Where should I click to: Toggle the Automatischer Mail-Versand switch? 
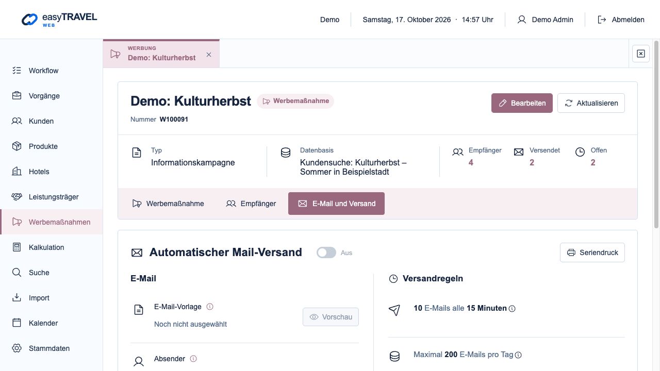(326, 252)
